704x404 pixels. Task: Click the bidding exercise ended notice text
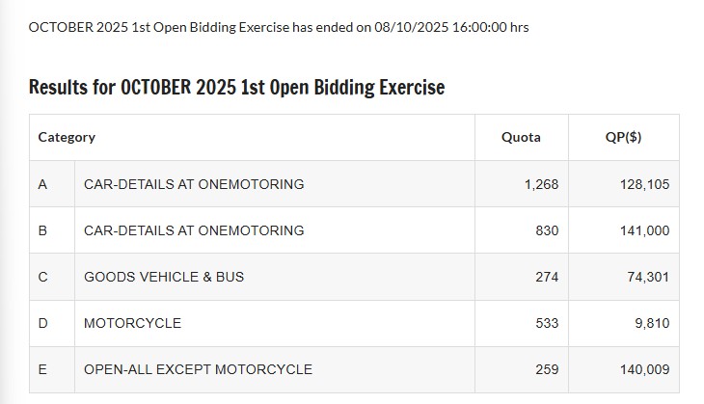(x=279, y=27)
